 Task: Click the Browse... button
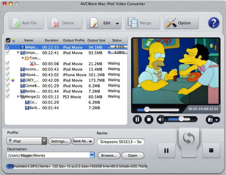(x=109, y=156)
